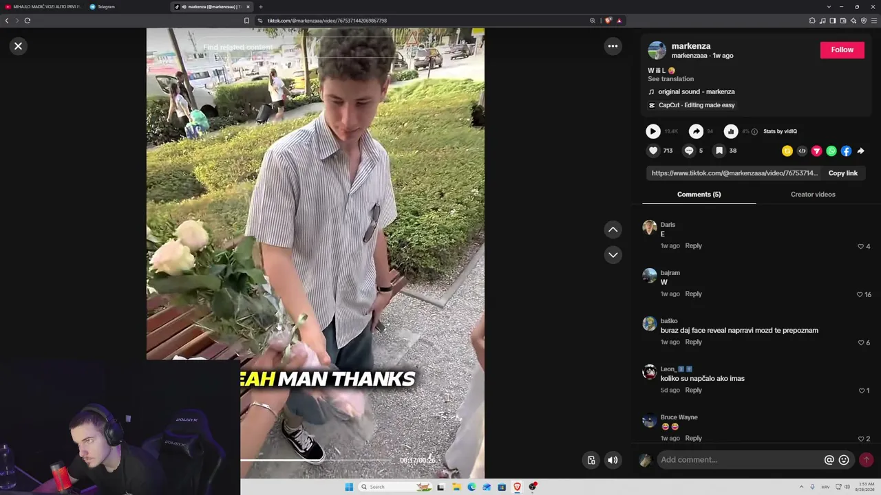The height and width of the screenshot is (495, 881).
Task: Switch to the YouTube browser tab
Action: pos(43,7)
